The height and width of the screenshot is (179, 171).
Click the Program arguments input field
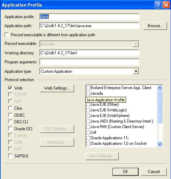click(89, 62)
